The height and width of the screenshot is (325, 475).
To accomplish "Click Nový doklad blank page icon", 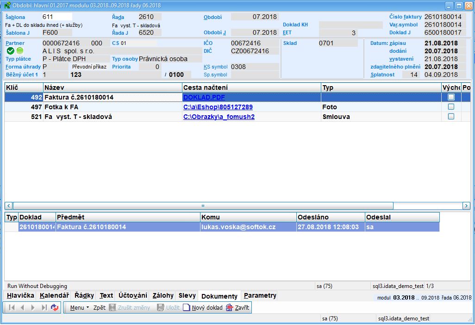I will pyautogui.click(x=187, y=308).
